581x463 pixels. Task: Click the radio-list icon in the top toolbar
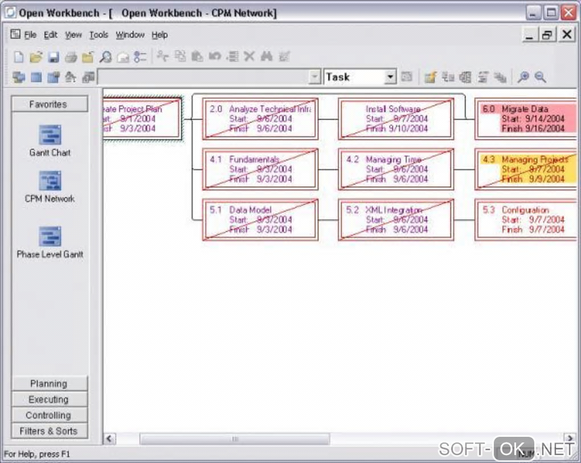(x=140, y=57)
